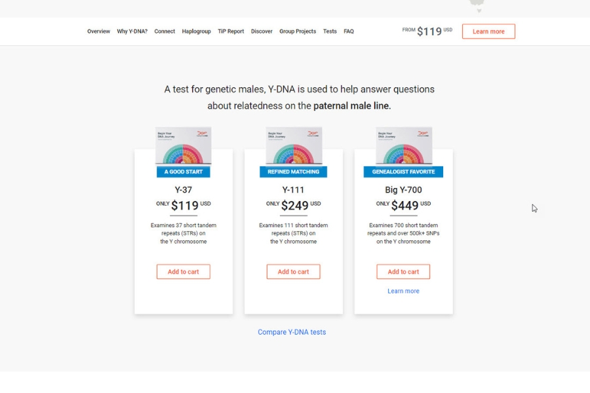
Task: Add Big Y-700 test to cart
Action: 403,272
